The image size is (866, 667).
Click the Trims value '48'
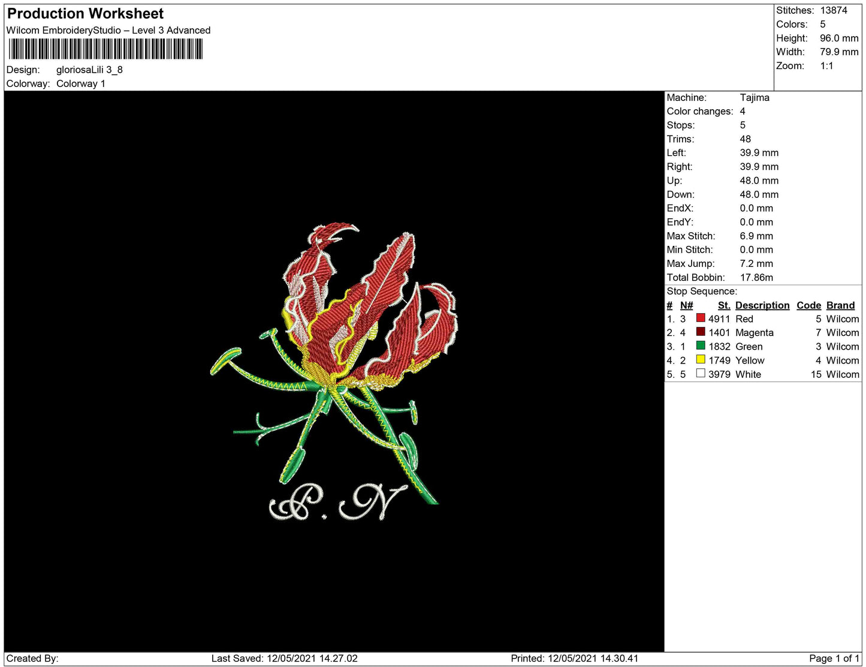[745, 139]
